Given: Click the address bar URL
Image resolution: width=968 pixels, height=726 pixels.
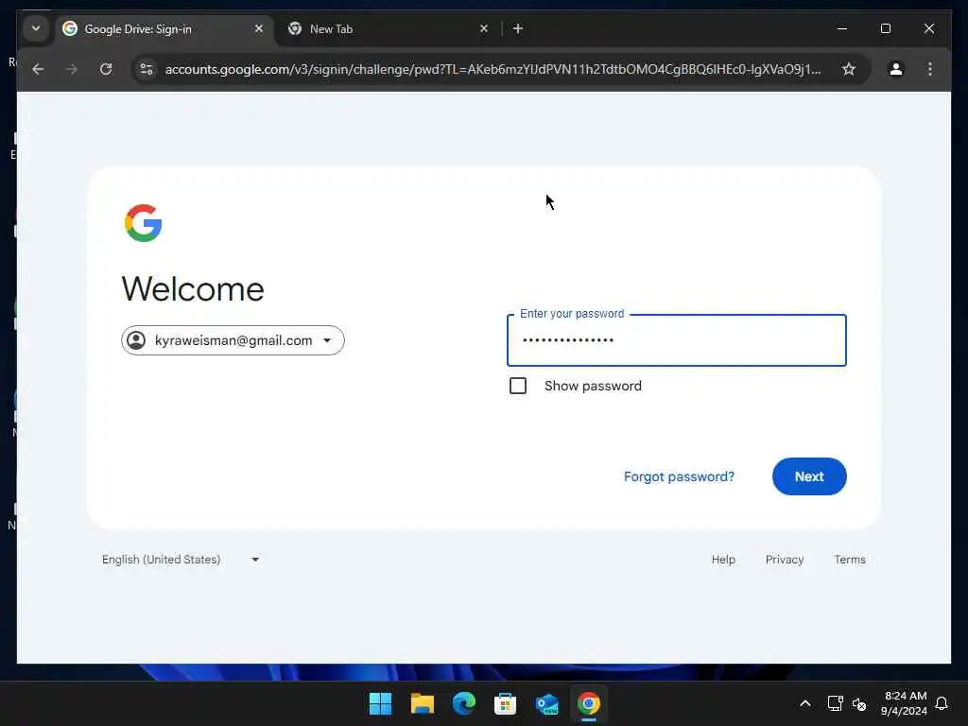Looking at the screenshot, I should (493, 69).
